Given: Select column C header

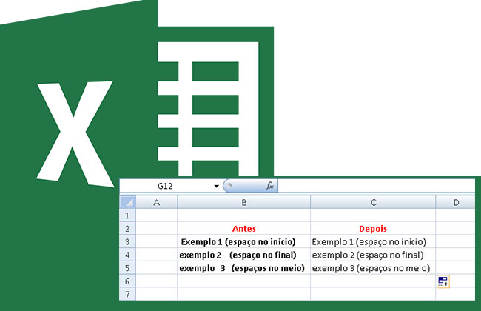Looking at the screenshot, I should [x=373, y=202].
